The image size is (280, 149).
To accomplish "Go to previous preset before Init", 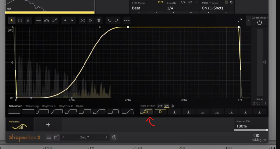I will [x=63, y=137].
